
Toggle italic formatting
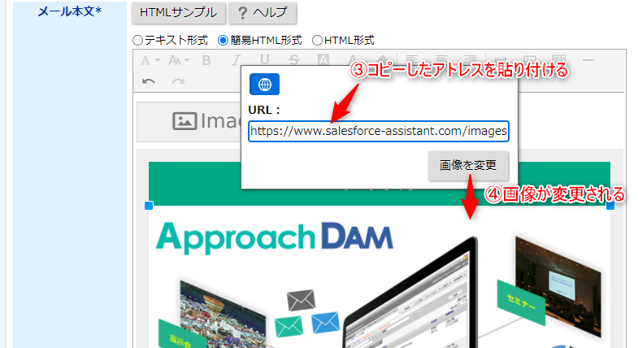tap(236, 61)
